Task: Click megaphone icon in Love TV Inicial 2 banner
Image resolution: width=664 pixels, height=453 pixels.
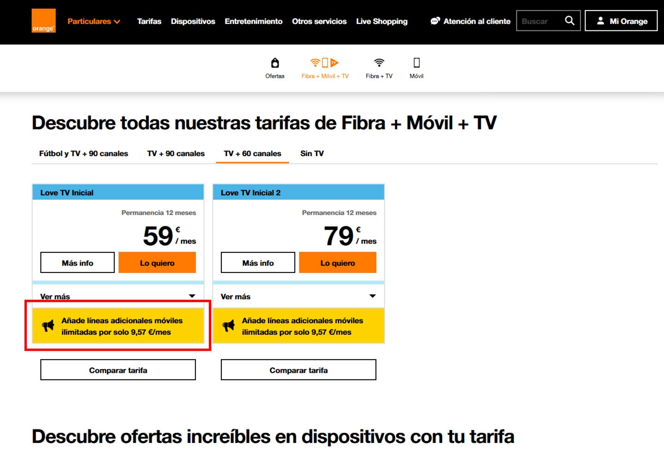Action: pos(229,326)
